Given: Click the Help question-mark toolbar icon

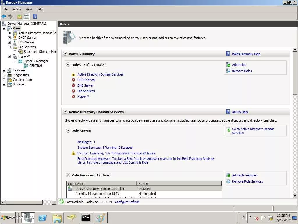Looking at the screenshot, I should (35, 16).
